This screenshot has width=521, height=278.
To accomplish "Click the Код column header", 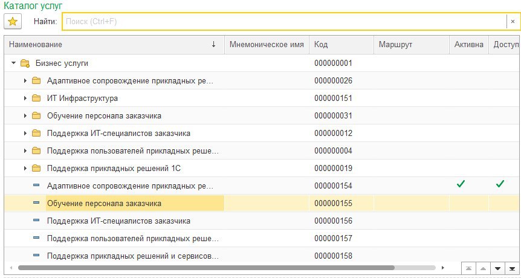I will (x=341, y=45).
